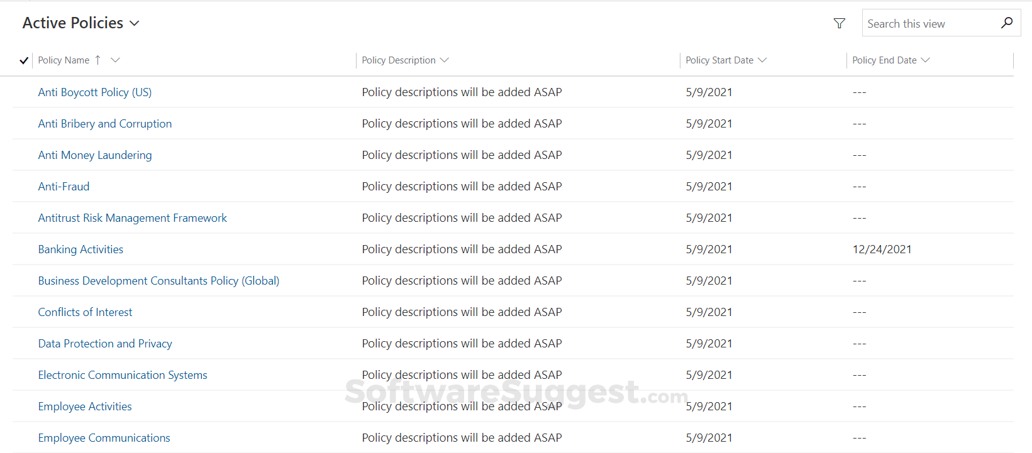The height and width of the screenshot is (453, 1032).
Task: Open the Anti Boycott Policy (US) record
Action: (95, 92)
